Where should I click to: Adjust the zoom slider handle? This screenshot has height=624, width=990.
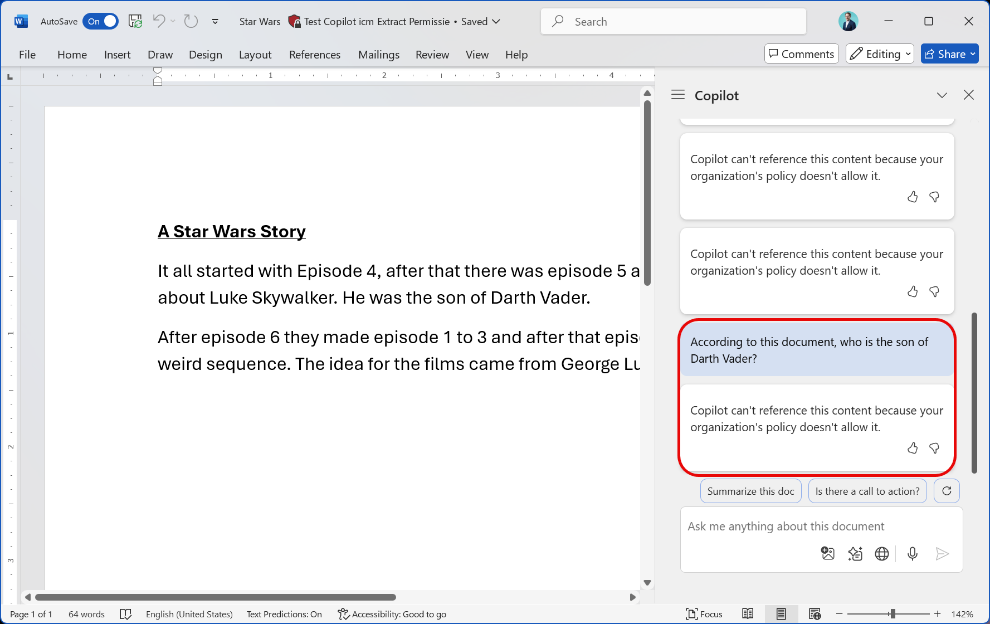tap(893, 614)
